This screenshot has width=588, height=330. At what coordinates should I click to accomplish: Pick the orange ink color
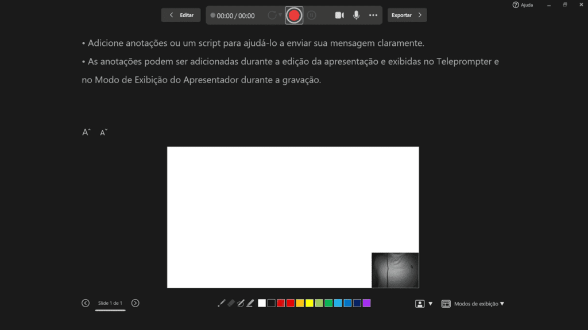(x=300, y=303)
